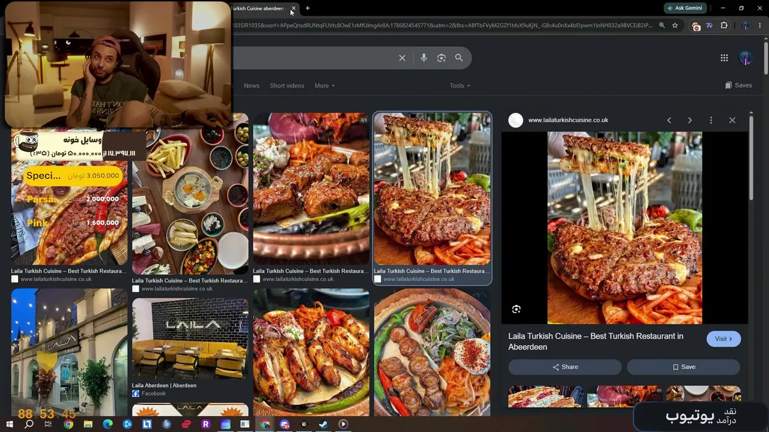Open the Chrome three-dot menu

761,26
